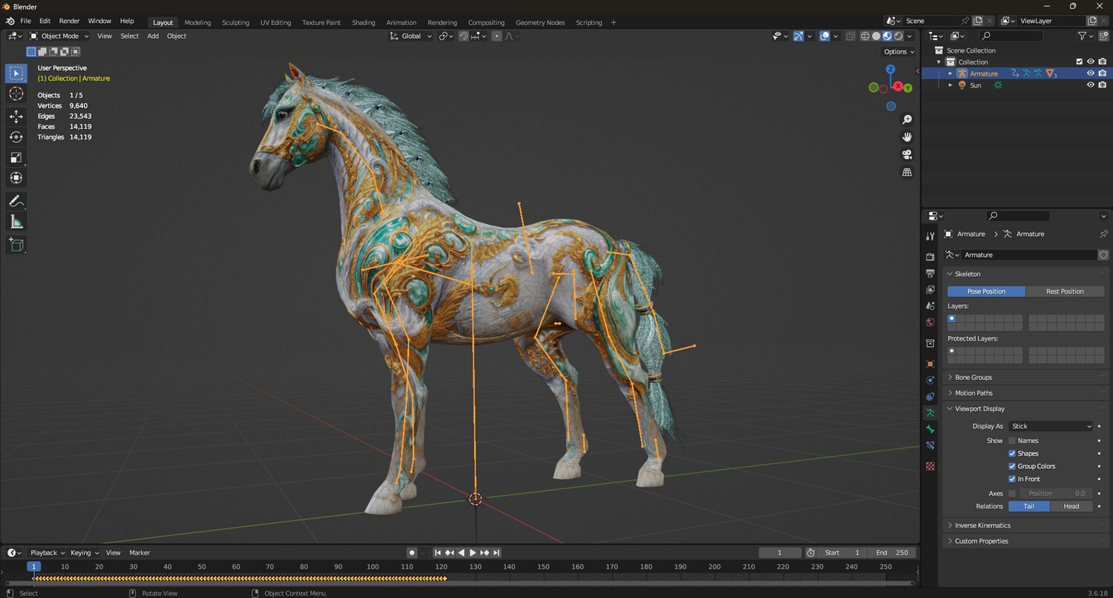Open the Output properties tab

coord(930,273)
